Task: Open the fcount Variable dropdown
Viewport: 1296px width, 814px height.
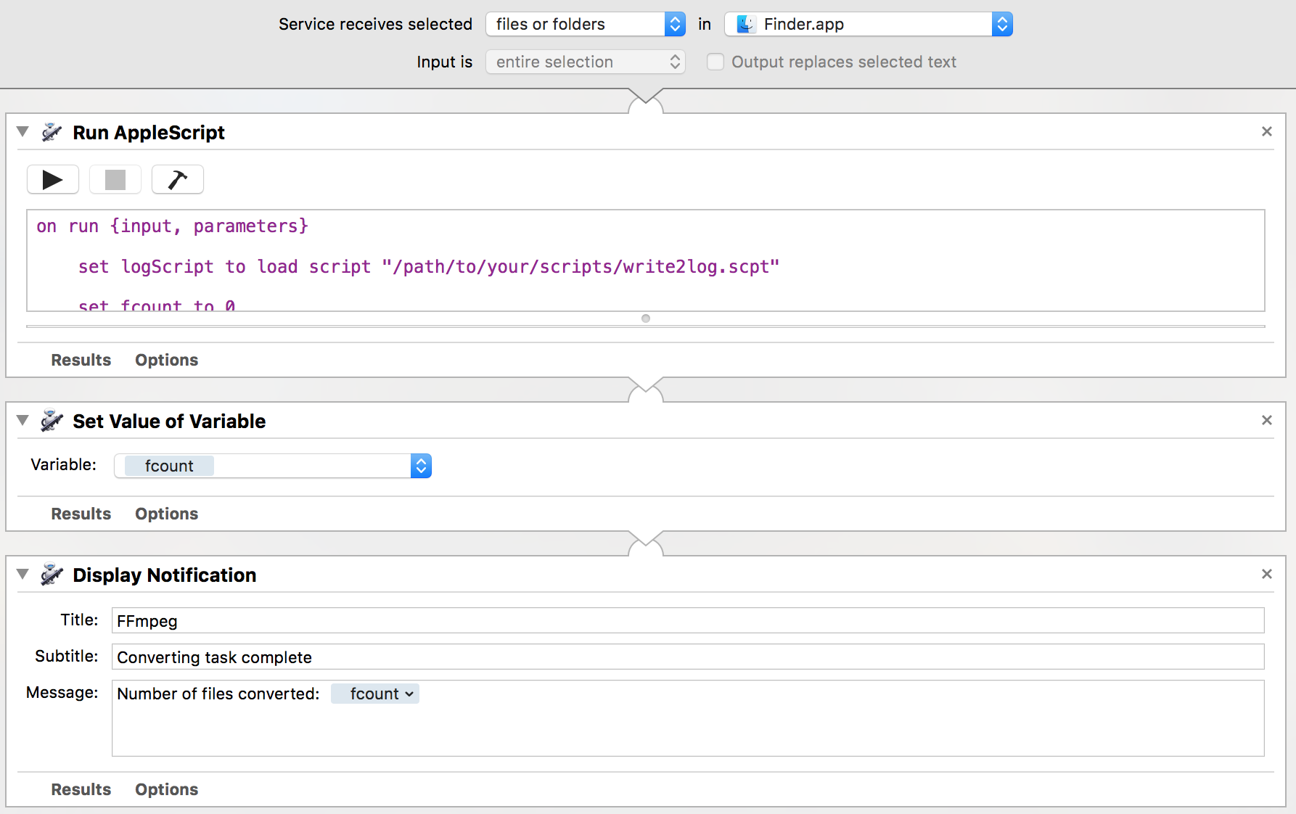Action: click(273, 466)
